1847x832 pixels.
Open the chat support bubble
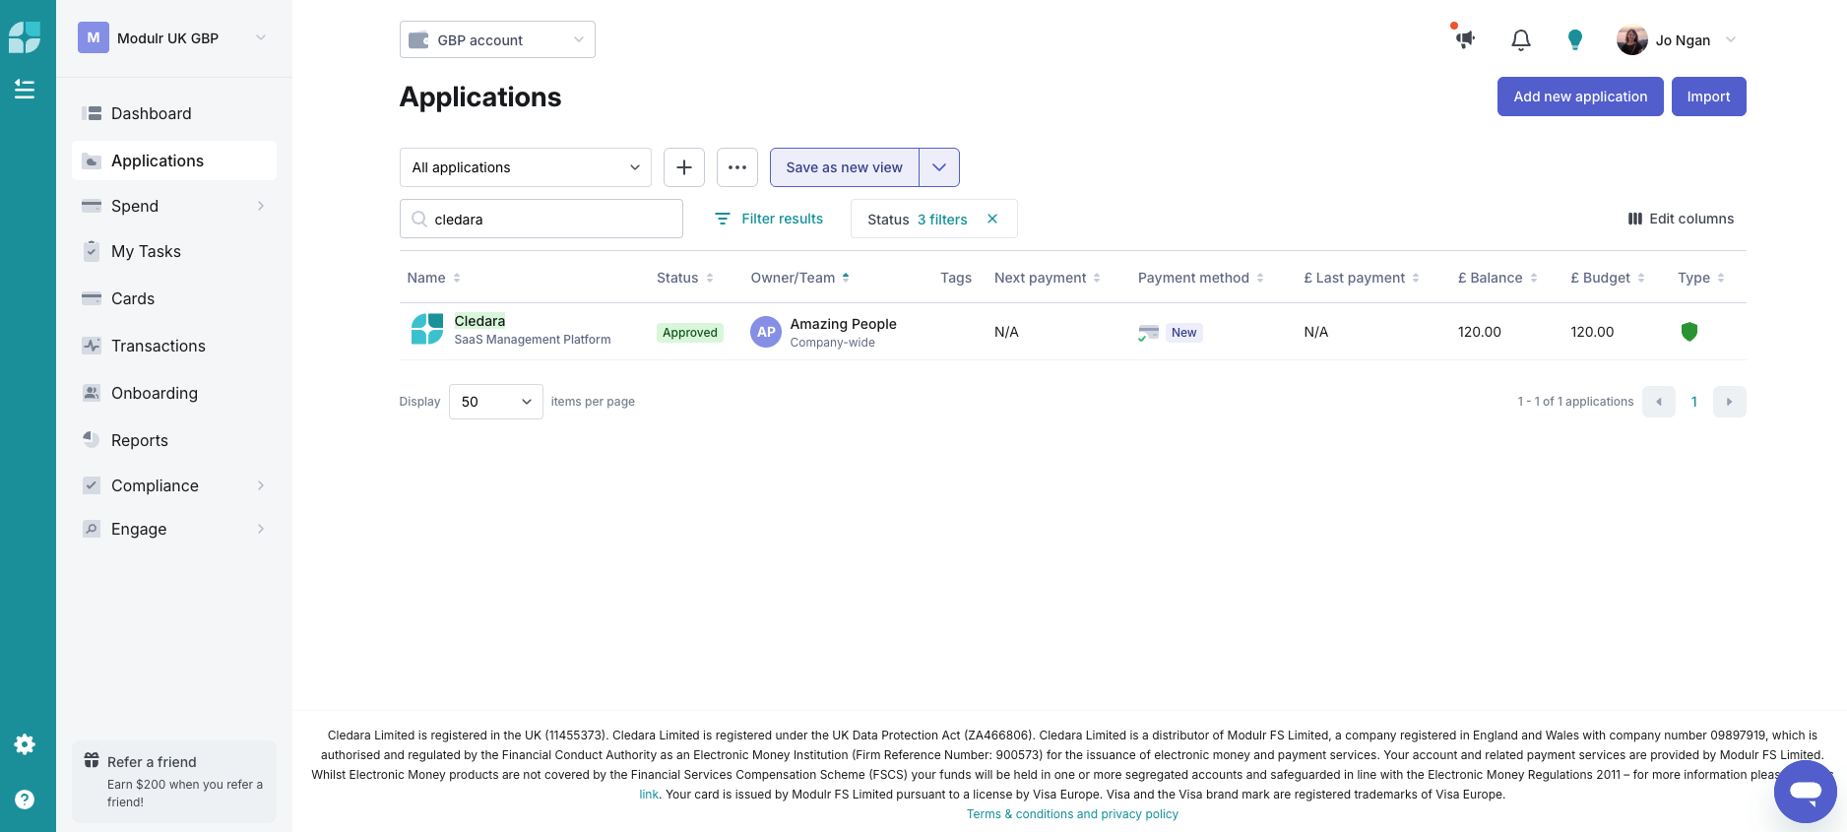point(1806,791)
